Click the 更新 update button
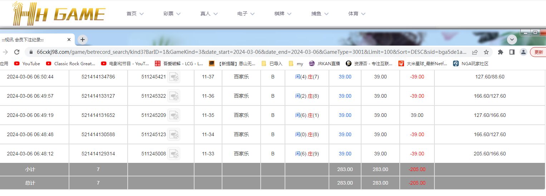Image resolution: width=546 pixels, height=196 pixels. (538, 52)
